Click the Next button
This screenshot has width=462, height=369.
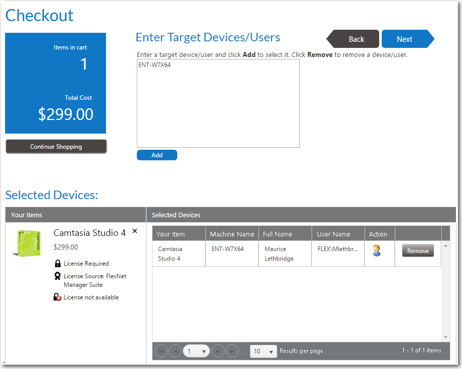[404, 39]
